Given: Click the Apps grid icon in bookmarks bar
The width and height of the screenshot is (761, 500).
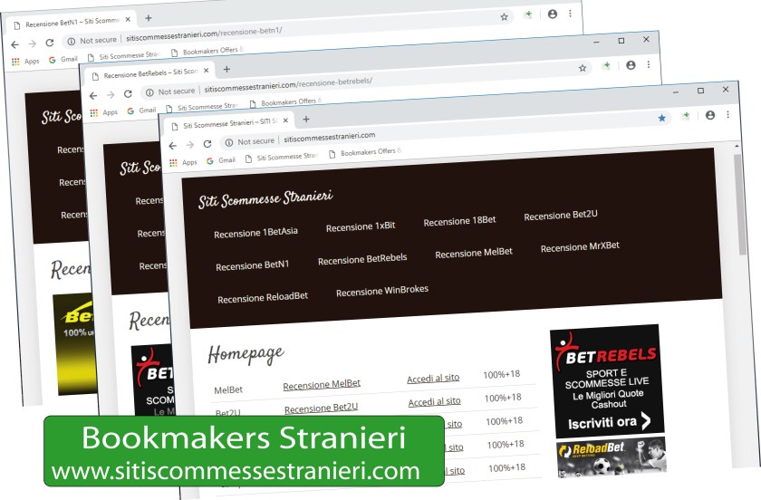Looking at the screenshot, I should (173, 162).
